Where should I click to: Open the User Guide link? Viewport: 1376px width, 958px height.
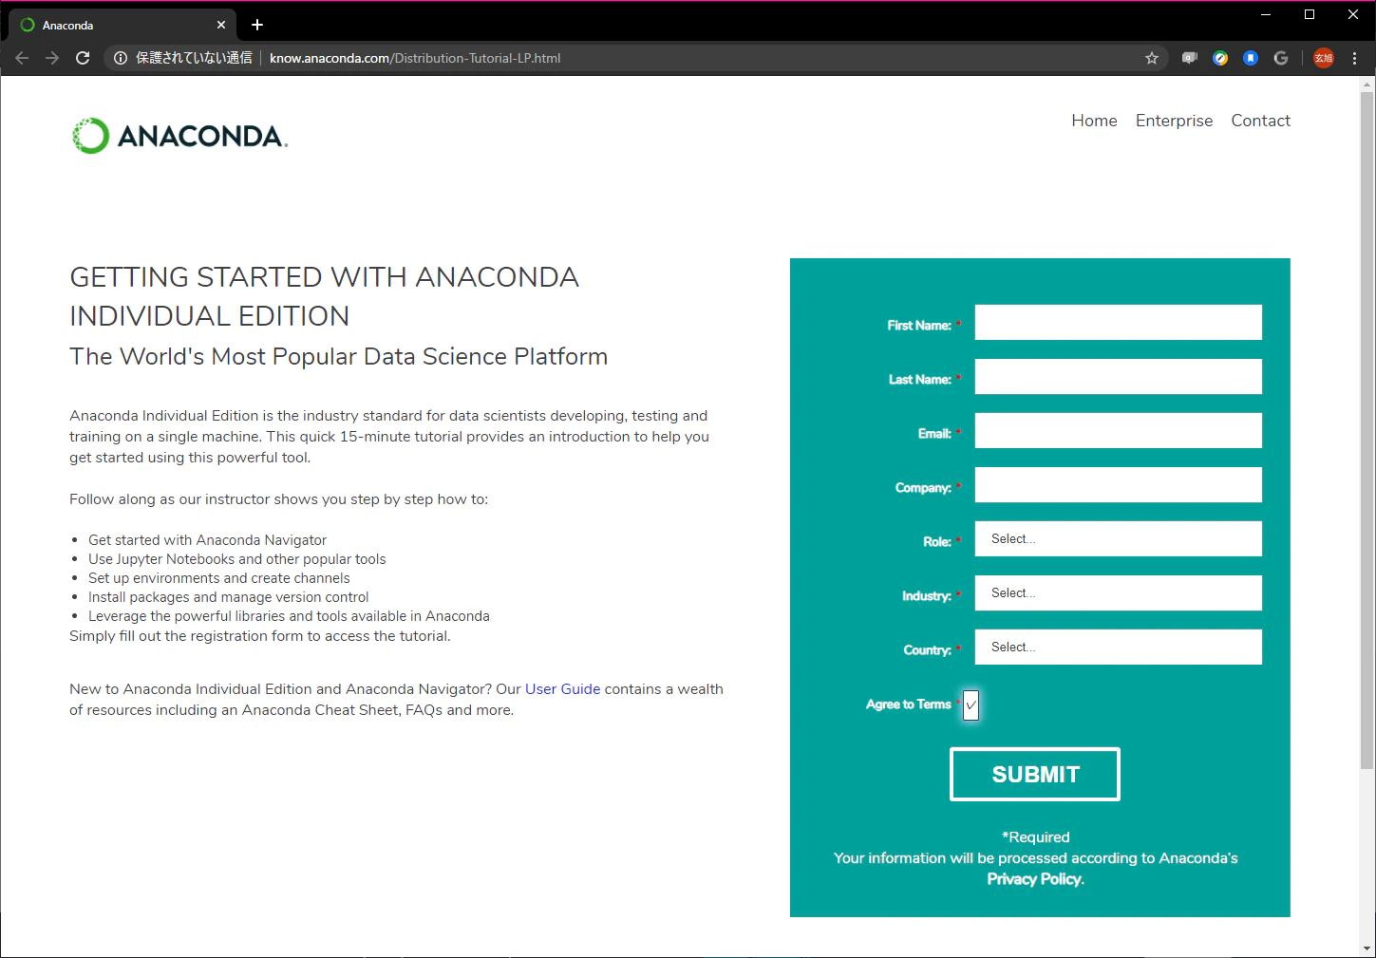click(x=563, y=689)
